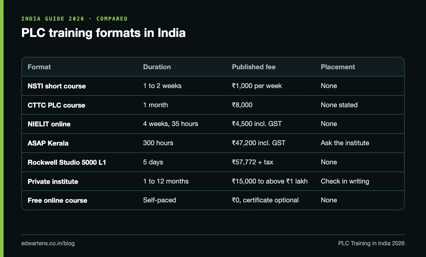Viewport: 426px width, 257px height.
Task: Select the 'Placement' column header
Action: [x=338, y=67]
